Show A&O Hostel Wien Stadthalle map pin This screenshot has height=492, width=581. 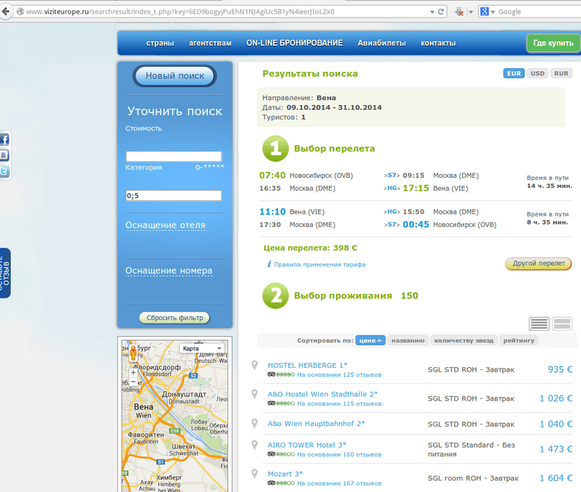pos(255,394)
